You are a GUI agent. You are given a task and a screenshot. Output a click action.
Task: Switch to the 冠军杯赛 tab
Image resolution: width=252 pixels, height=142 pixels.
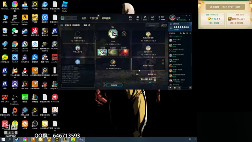pyautogui.click(x=106, y=18)
